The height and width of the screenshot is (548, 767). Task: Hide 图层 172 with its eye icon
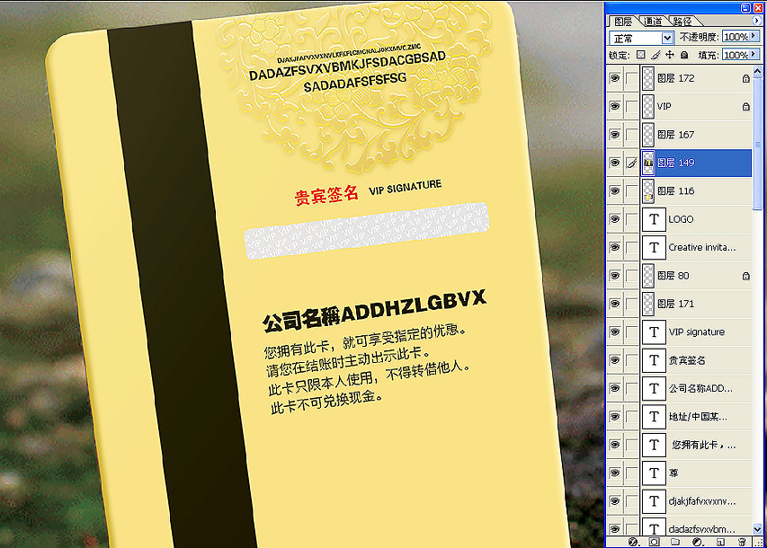coord(615,78)
